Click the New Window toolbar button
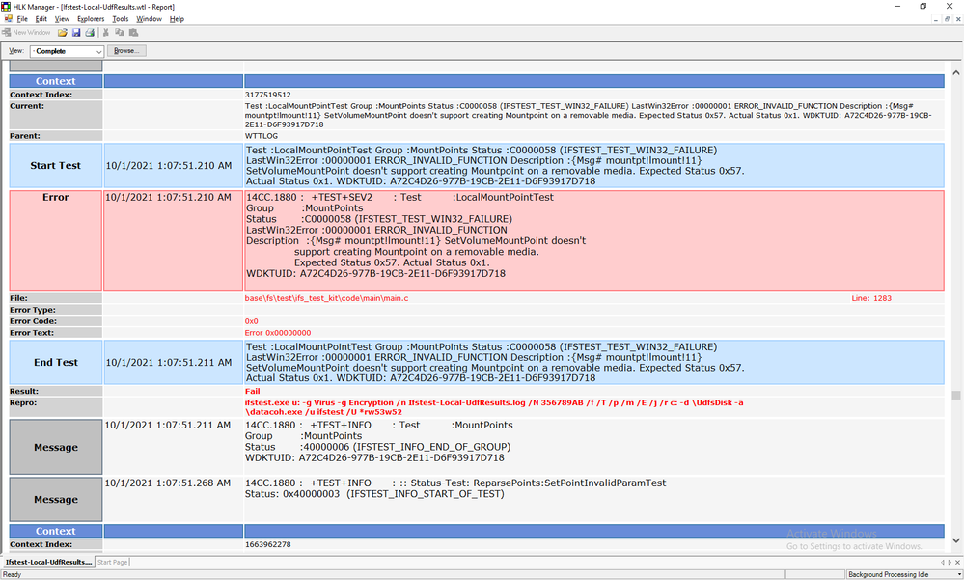 coord(26,33)
